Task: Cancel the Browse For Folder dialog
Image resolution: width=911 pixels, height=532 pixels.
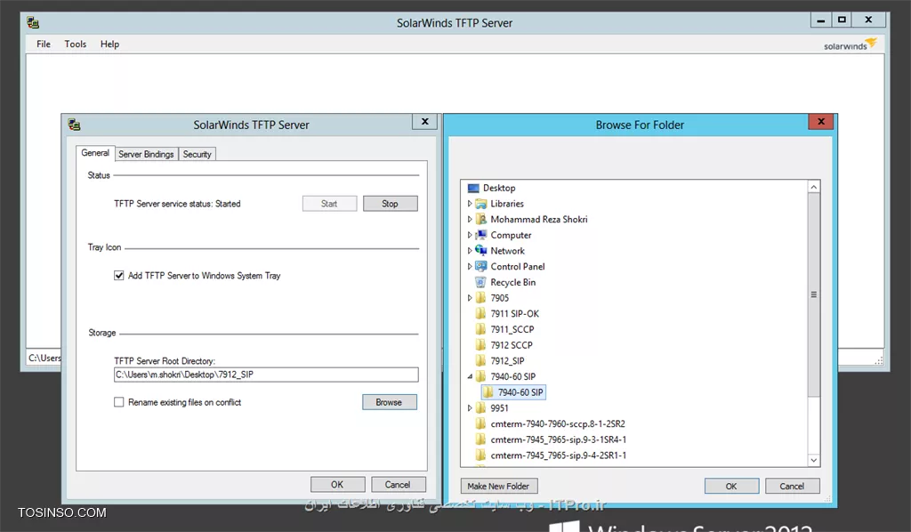Action: [x=793, y=486]
